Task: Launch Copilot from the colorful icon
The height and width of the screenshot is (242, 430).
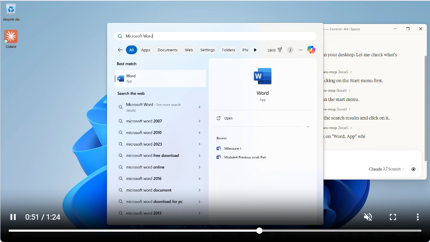Action: 311,50
